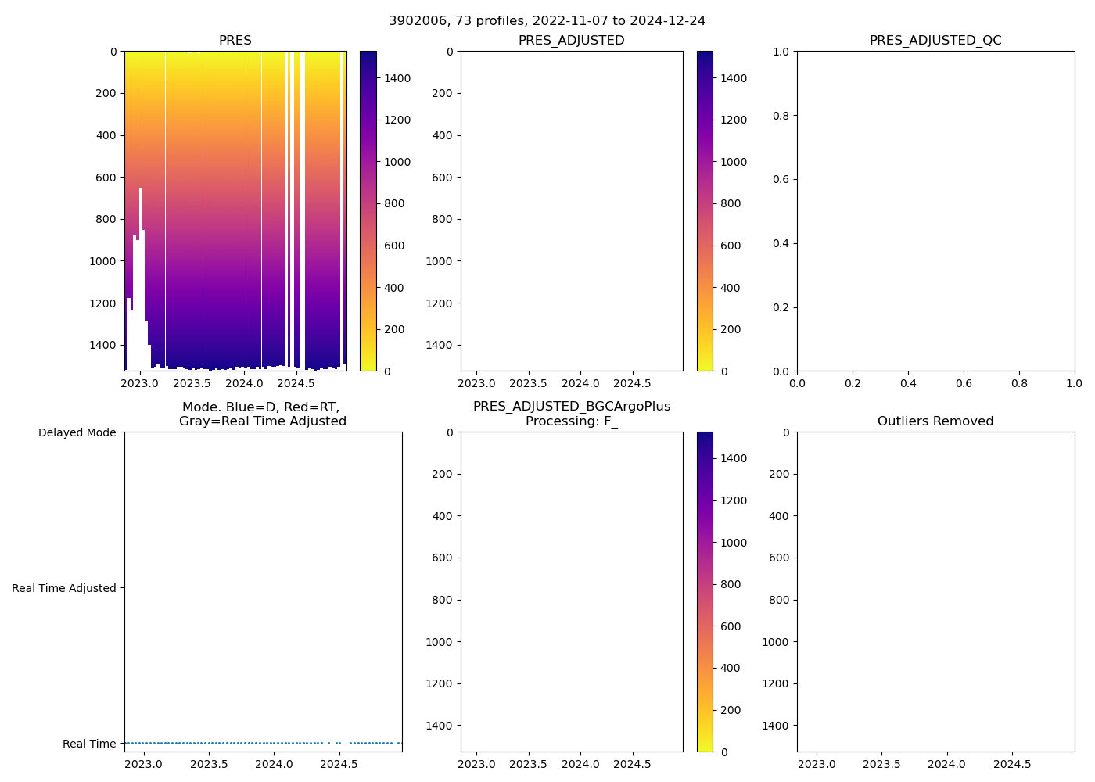Click the PRES plot title

pyautogui.click(x=235, y=41)
